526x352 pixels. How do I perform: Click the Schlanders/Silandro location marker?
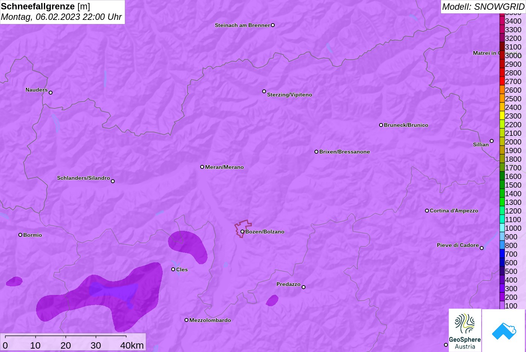pyautogui.click(x=113, y=181)
